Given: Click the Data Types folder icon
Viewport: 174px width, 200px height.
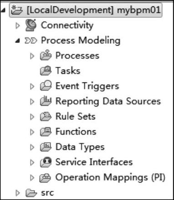Looking at the screenshot, I should 46,147.
